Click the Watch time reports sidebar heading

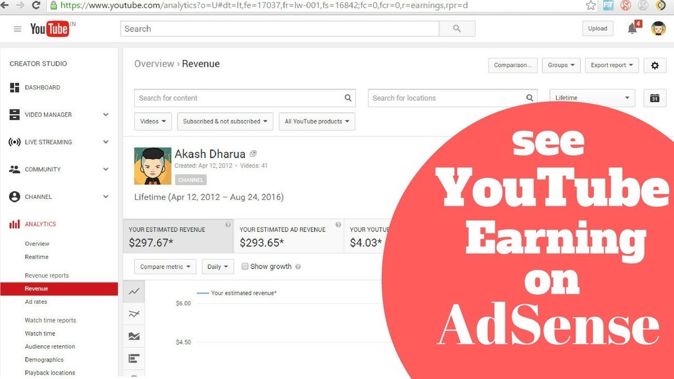[x=51, y=320]
